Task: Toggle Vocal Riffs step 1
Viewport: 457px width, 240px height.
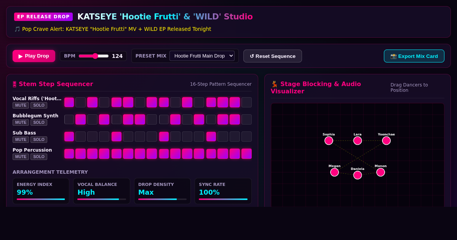Action: click(69, 102)
